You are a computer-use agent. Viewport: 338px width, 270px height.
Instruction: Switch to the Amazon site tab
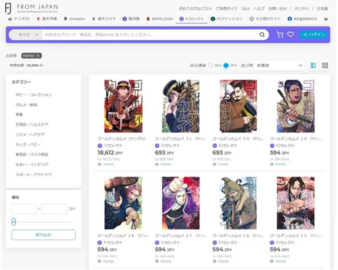74,19
